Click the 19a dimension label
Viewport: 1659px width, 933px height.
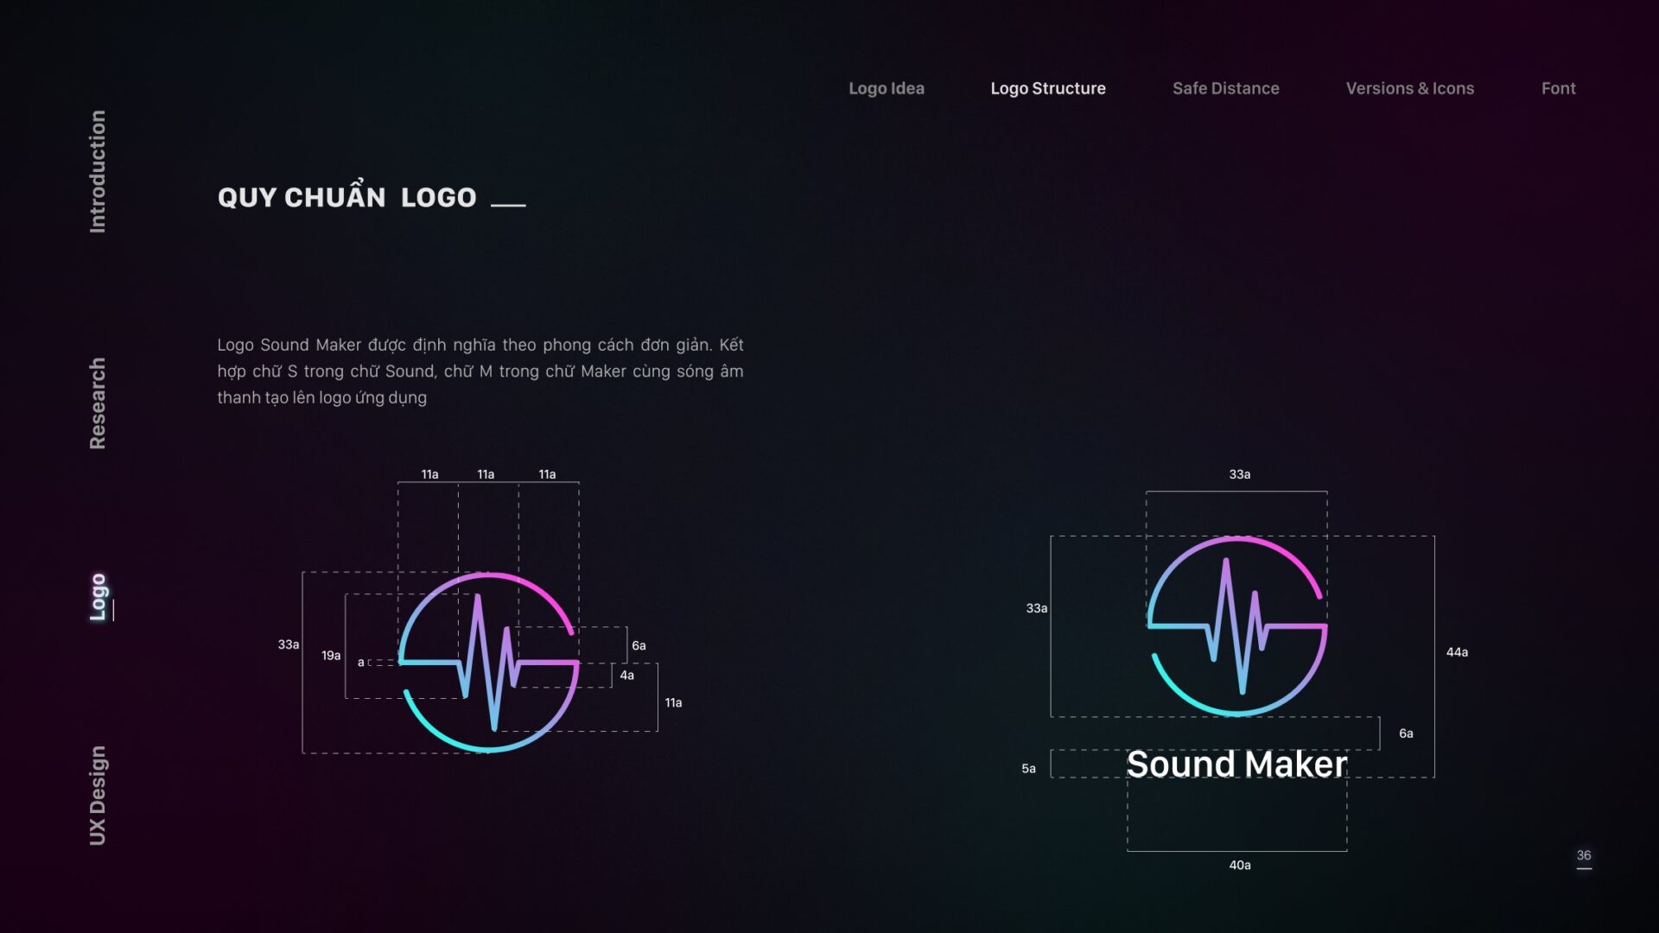(331, 656)
